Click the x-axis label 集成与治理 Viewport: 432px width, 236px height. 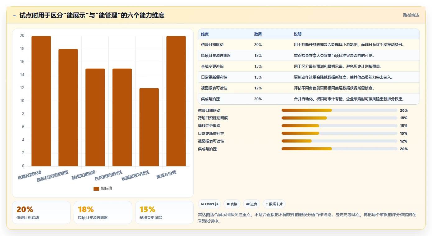coord(166,175)
